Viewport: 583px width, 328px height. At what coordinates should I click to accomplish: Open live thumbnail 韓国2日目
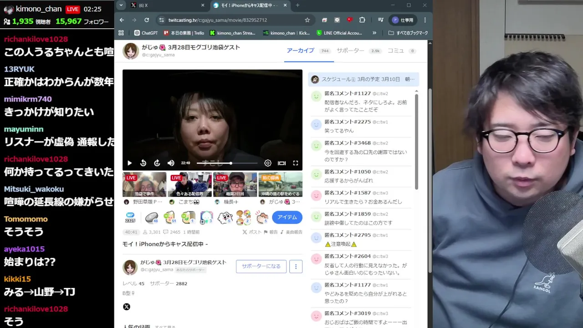click(x=235, y=184)
